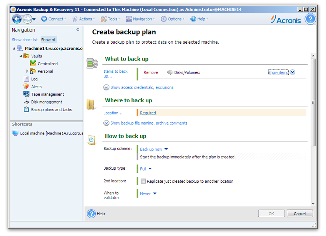Click the Log icon in navigation tree
This screenshot has width=326, height=236.
(x=27, y=79)
